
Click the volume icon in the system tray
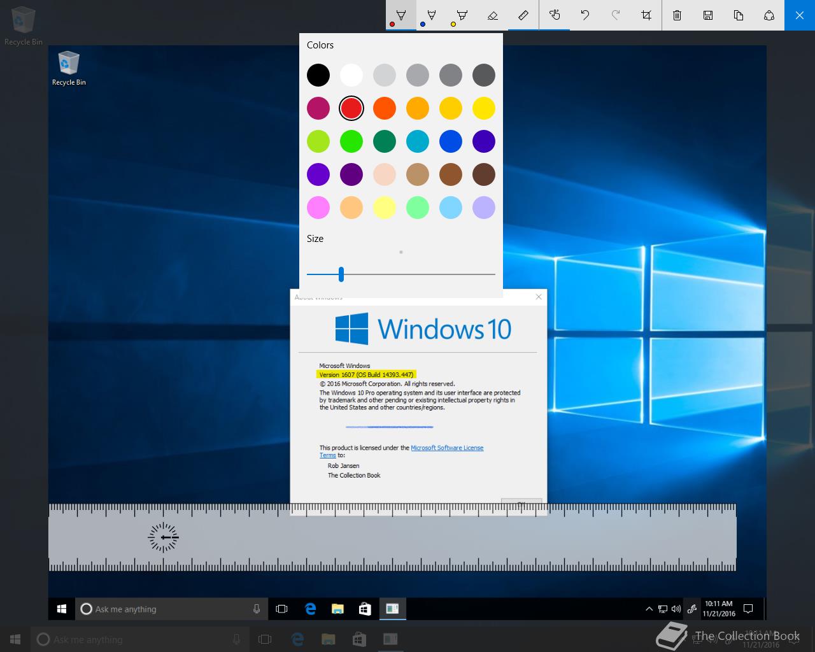click(x=676, y=609)
